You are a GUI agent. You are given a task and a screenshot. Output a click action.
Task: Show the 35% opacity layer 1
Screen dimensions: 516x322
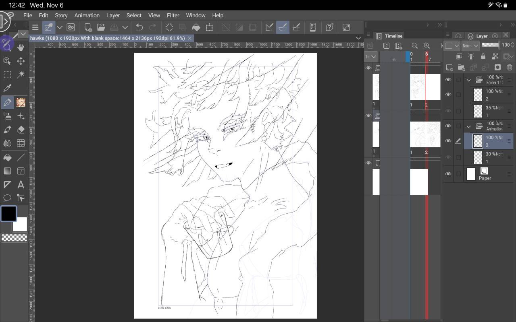click(448, 111)
